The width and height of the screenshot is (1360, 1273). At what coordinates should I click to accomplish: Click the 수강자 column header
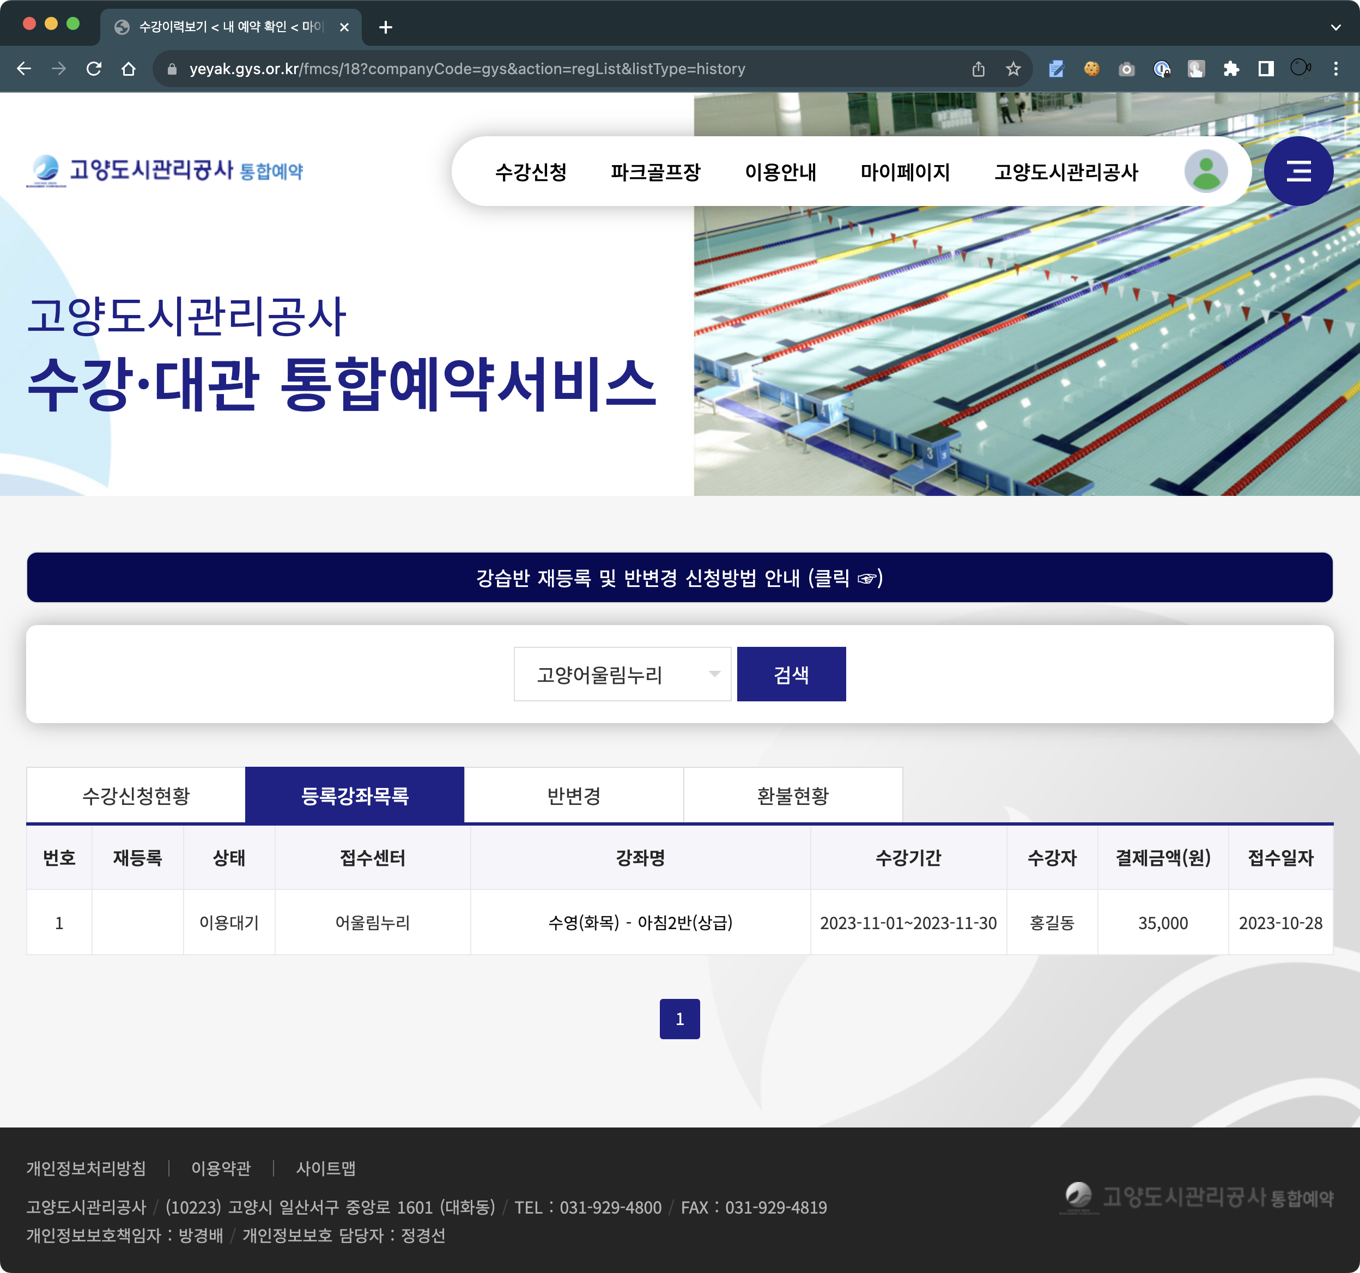pyautogui.click(x=1052, y=857)
